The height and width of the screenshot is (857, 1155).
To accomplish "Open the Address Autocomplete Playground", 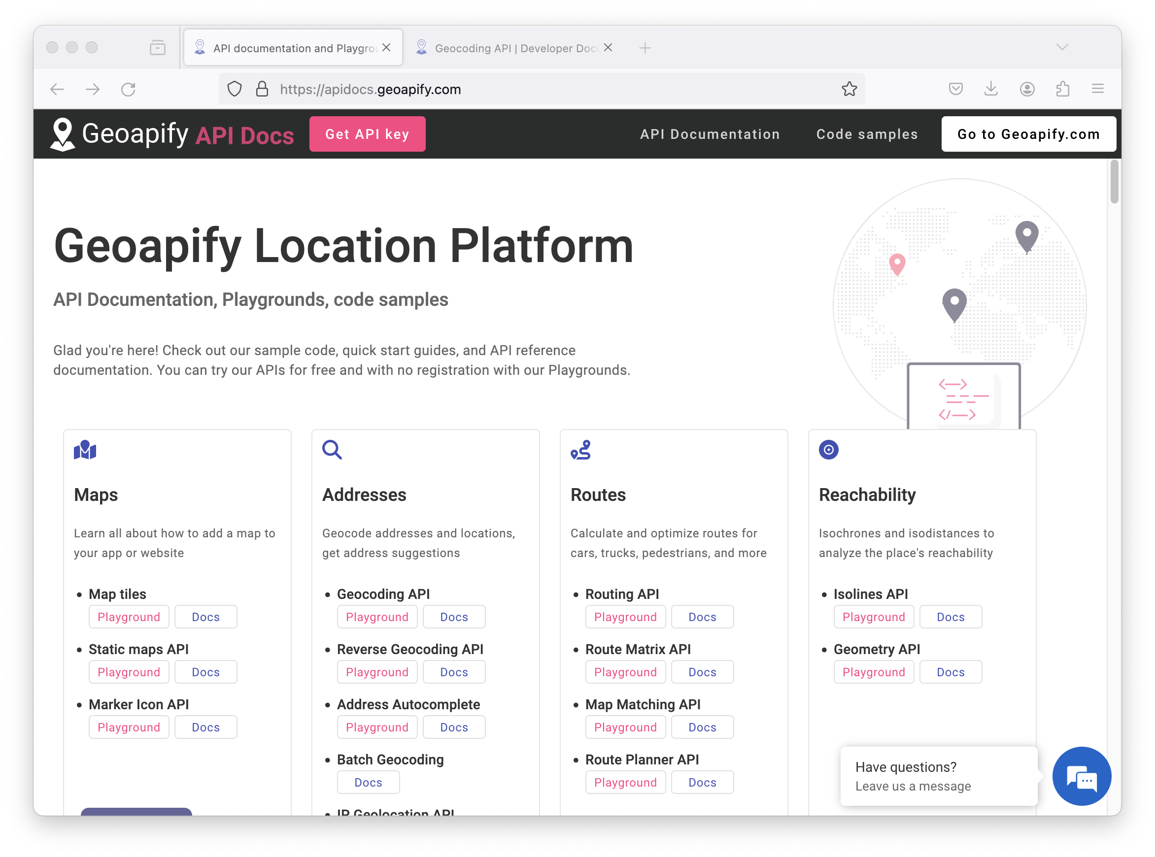I will click(377, 727).
